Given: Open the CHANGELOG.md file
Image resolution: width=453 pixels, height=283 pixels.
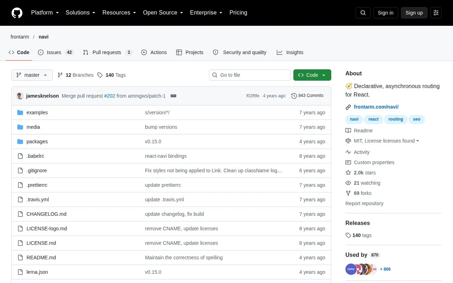Looking at the screenshot, I should pos(46,214).
